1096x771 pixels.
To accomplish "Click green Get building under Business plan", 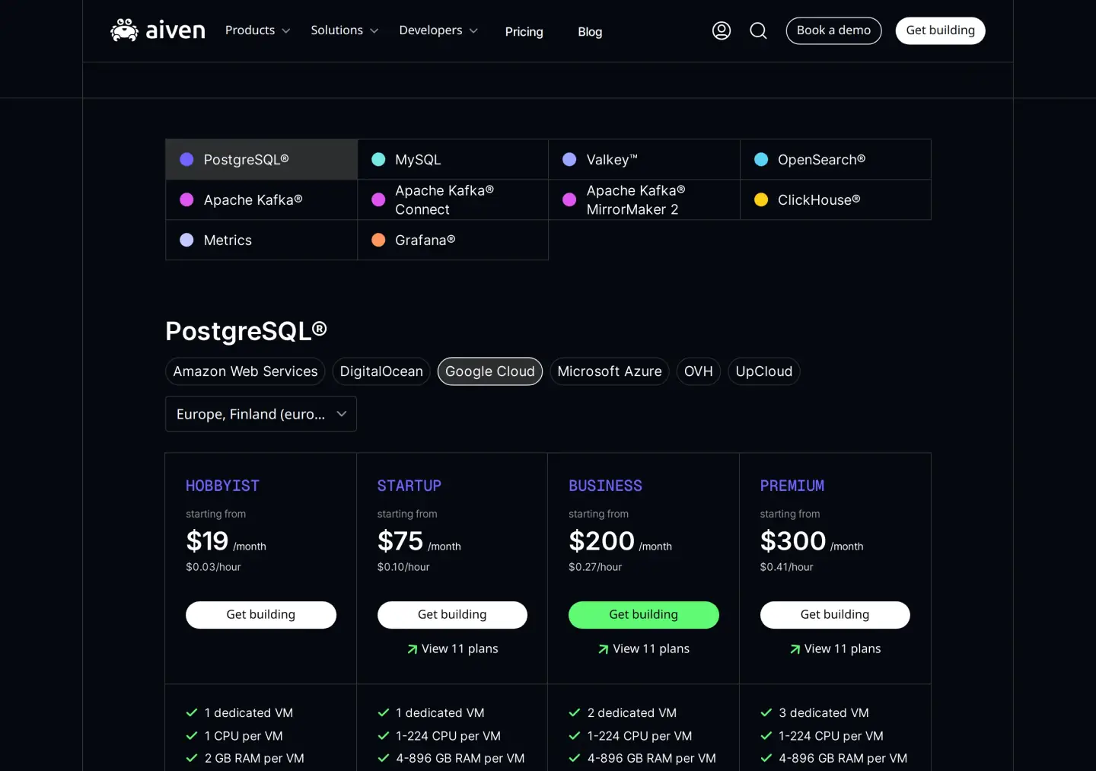I will (x=644, y=615).
